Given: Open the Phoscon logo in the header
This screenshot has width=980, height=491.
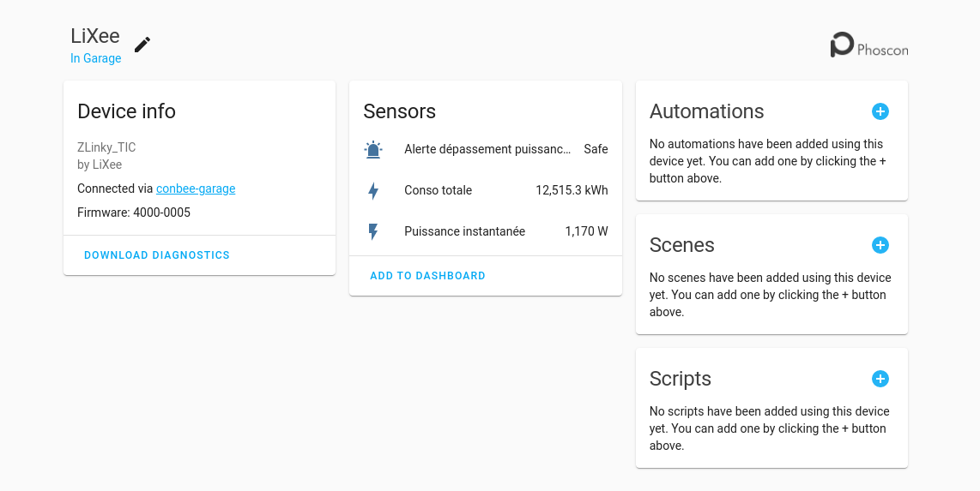Looking at the screenshot, I should pyautogui.click(x=868, y=45).
